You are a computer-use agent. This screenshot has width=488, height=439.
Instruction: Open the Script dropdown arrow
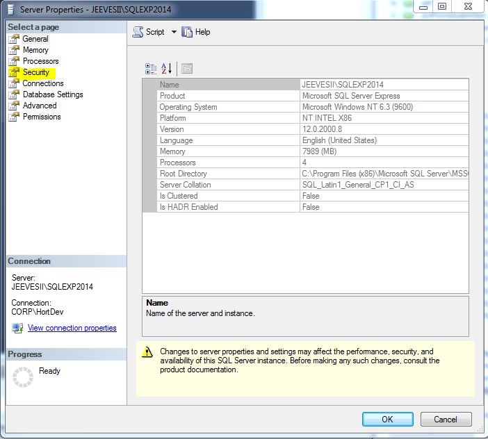[x=174, y=32]
